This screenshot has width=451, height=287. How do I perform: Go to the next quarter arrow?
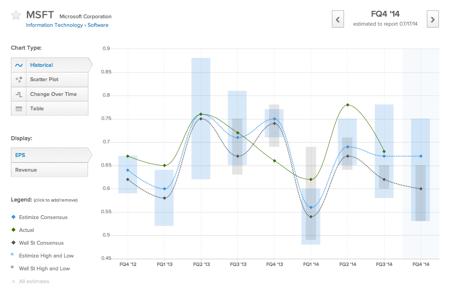click(433, 19)
